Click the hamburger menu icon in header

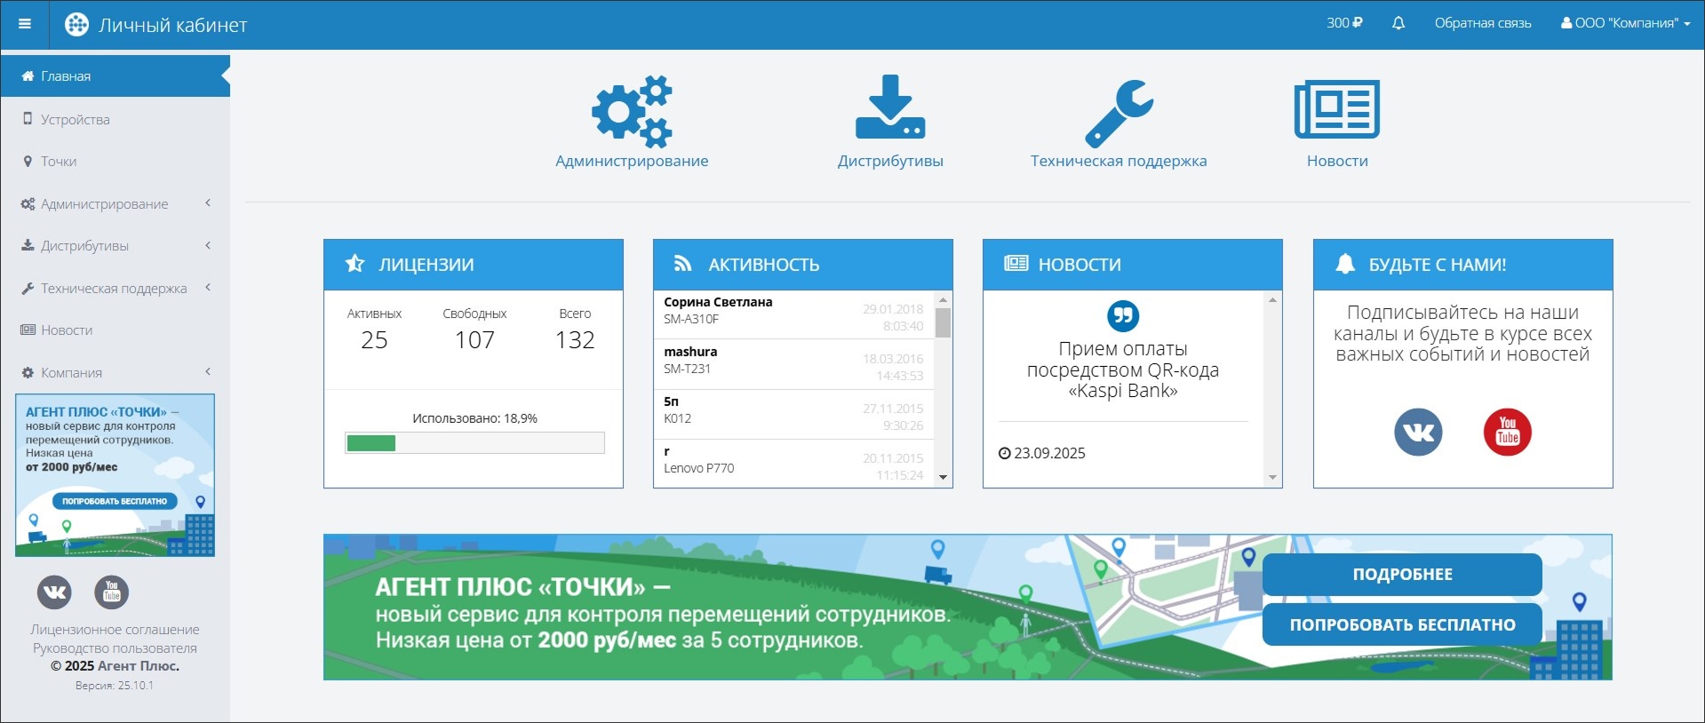(x=25, y=24)
